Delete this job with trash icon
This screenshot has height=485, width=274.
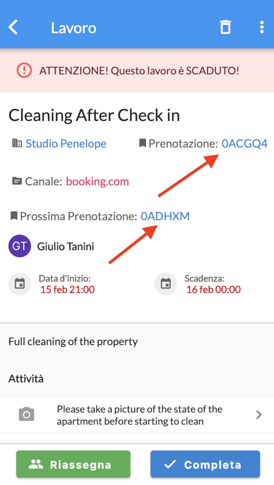(225, 27)
